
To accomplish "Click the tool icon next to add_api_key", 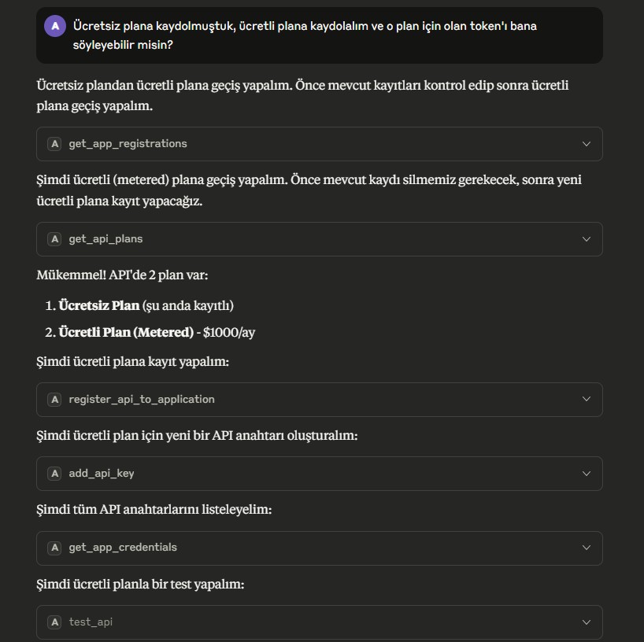I will tap(54, 474).
